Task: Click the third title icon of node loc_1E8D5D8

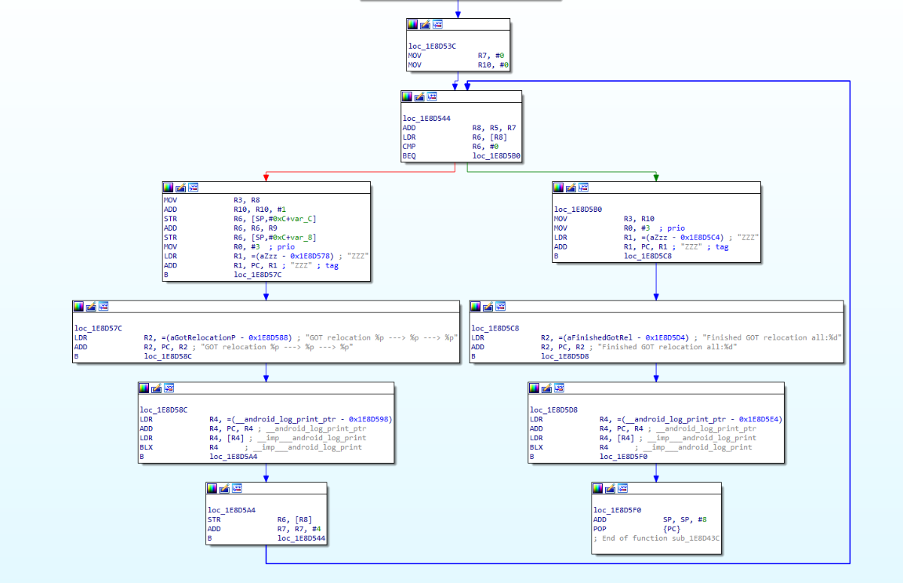Action: click(558, 388)
